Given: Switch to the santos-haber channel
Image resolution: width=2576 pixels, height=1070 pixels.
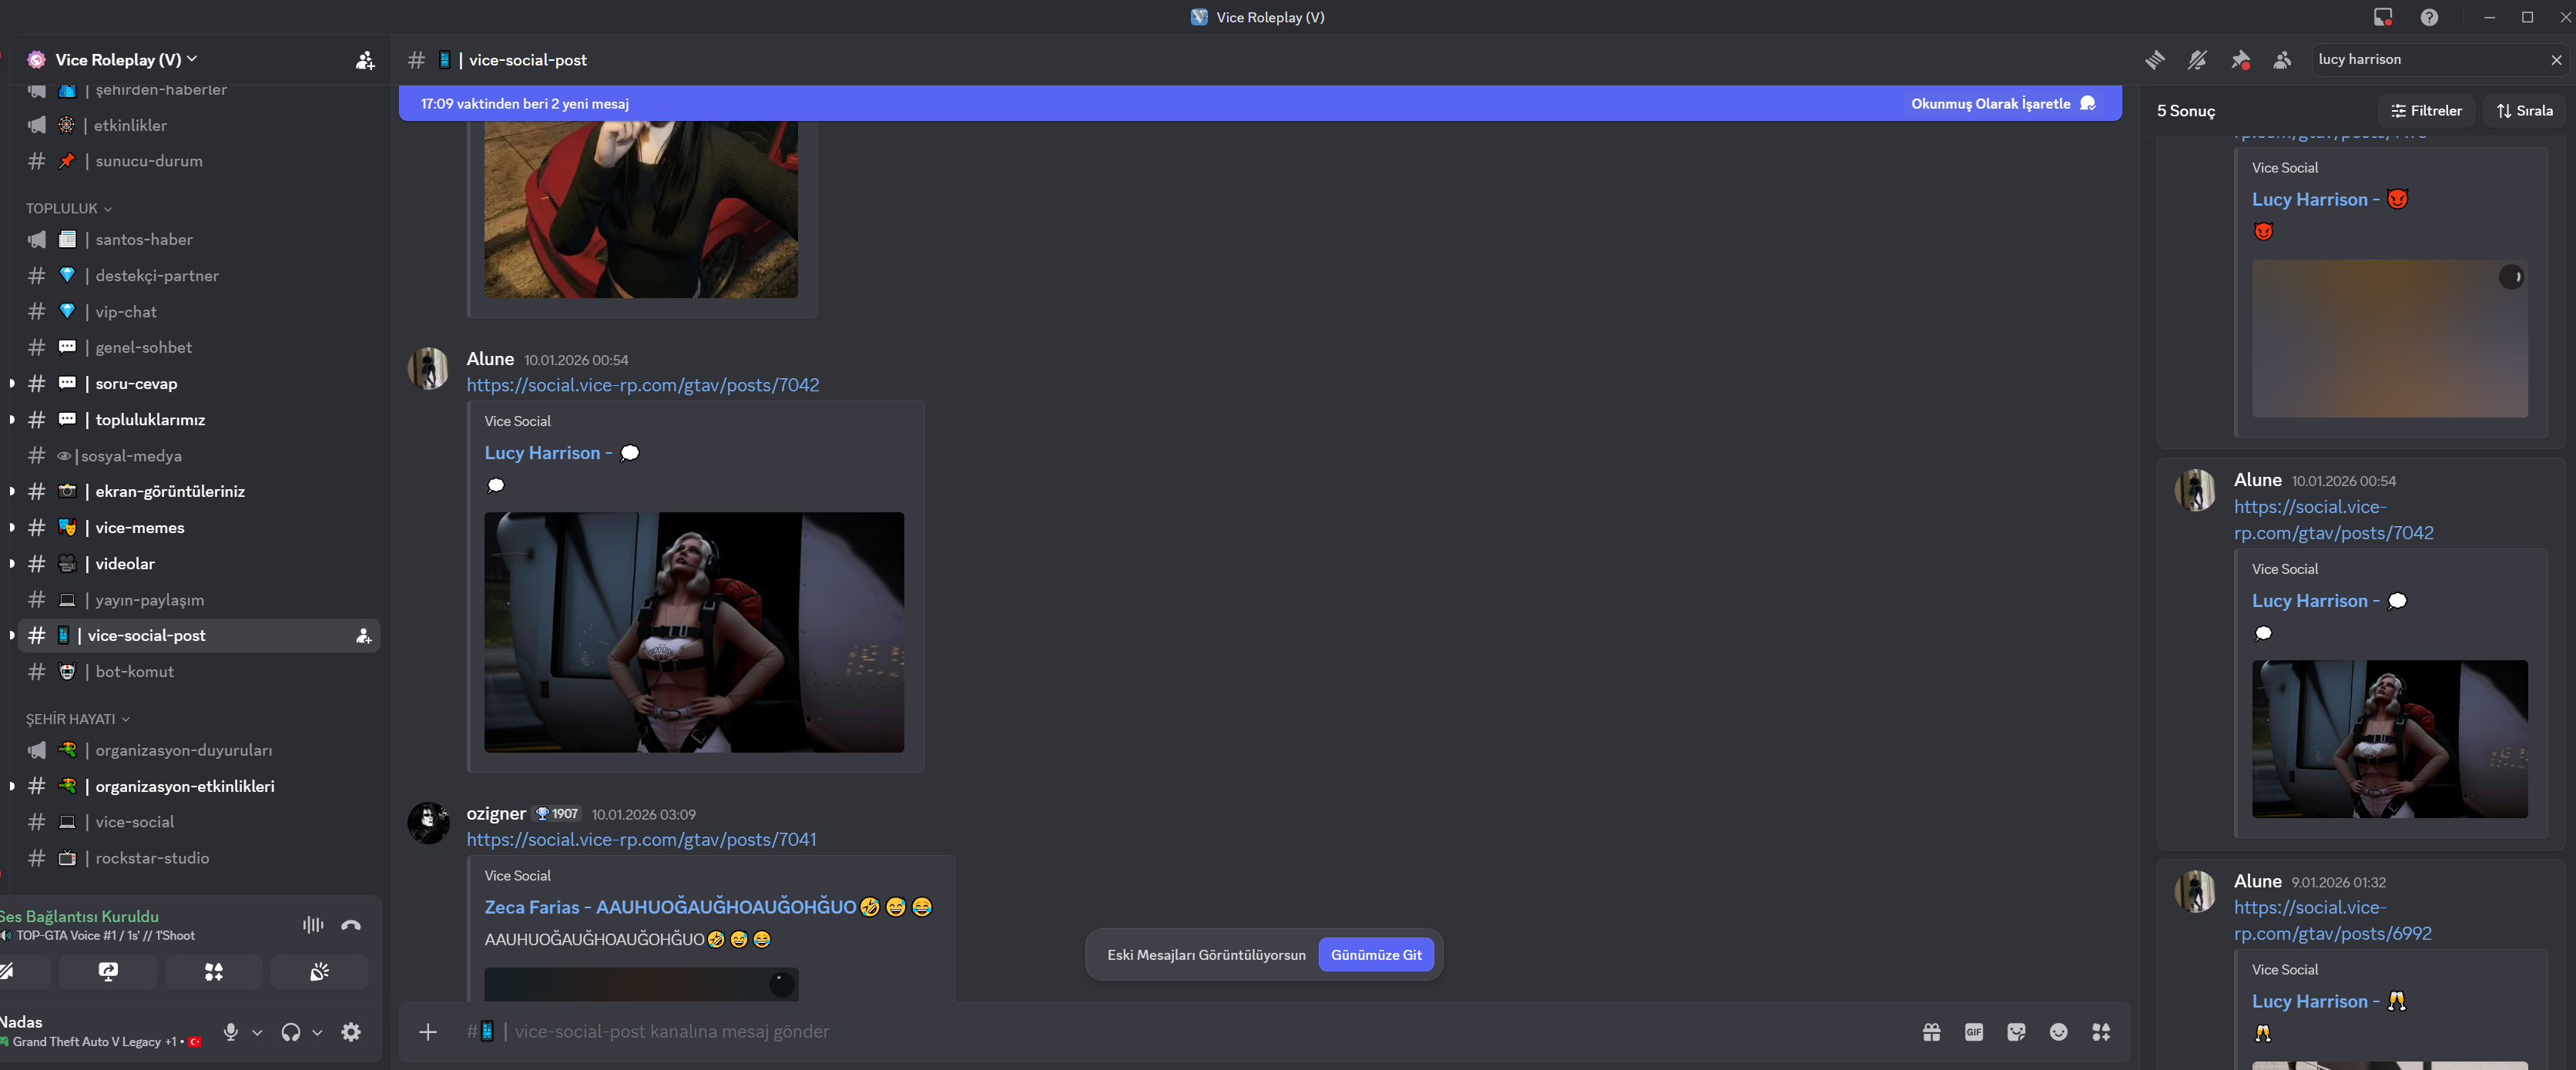Looking at the screenshot, I should tap(199, 239).
